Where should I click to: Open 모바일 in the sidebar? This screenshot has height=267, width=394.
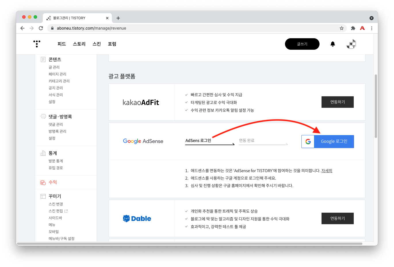[x=54, y=232]
